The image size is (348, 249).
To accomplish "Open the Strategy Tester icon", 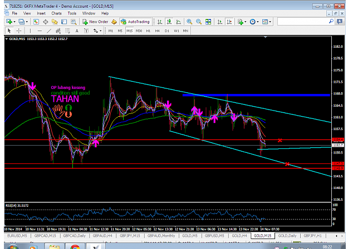I will pos(73,22).
